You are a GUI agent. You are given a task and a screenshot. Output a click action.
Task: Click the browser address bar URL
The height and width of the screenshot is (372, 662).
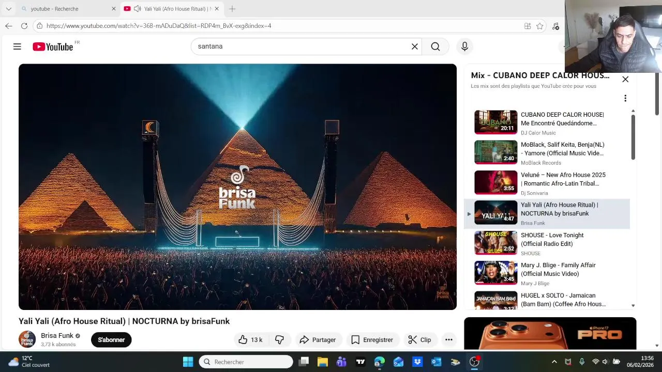159,26
